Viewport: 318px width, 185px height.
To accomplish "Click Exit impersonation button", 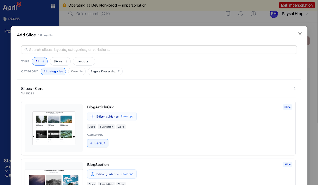I will click(297, 5).
